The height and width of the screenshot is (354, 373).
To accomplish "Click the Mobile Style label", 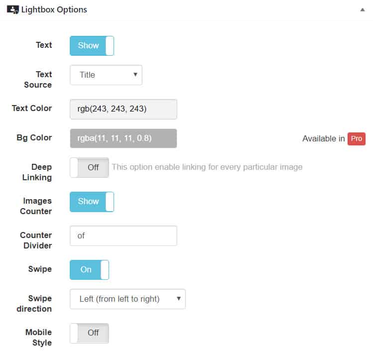I will click(x=38, y=338).
